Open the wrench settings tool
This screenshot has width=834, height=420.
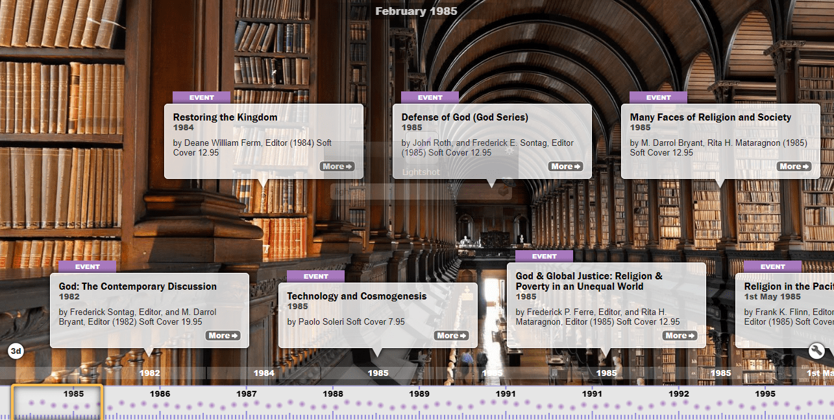click(x=816, y=351)
